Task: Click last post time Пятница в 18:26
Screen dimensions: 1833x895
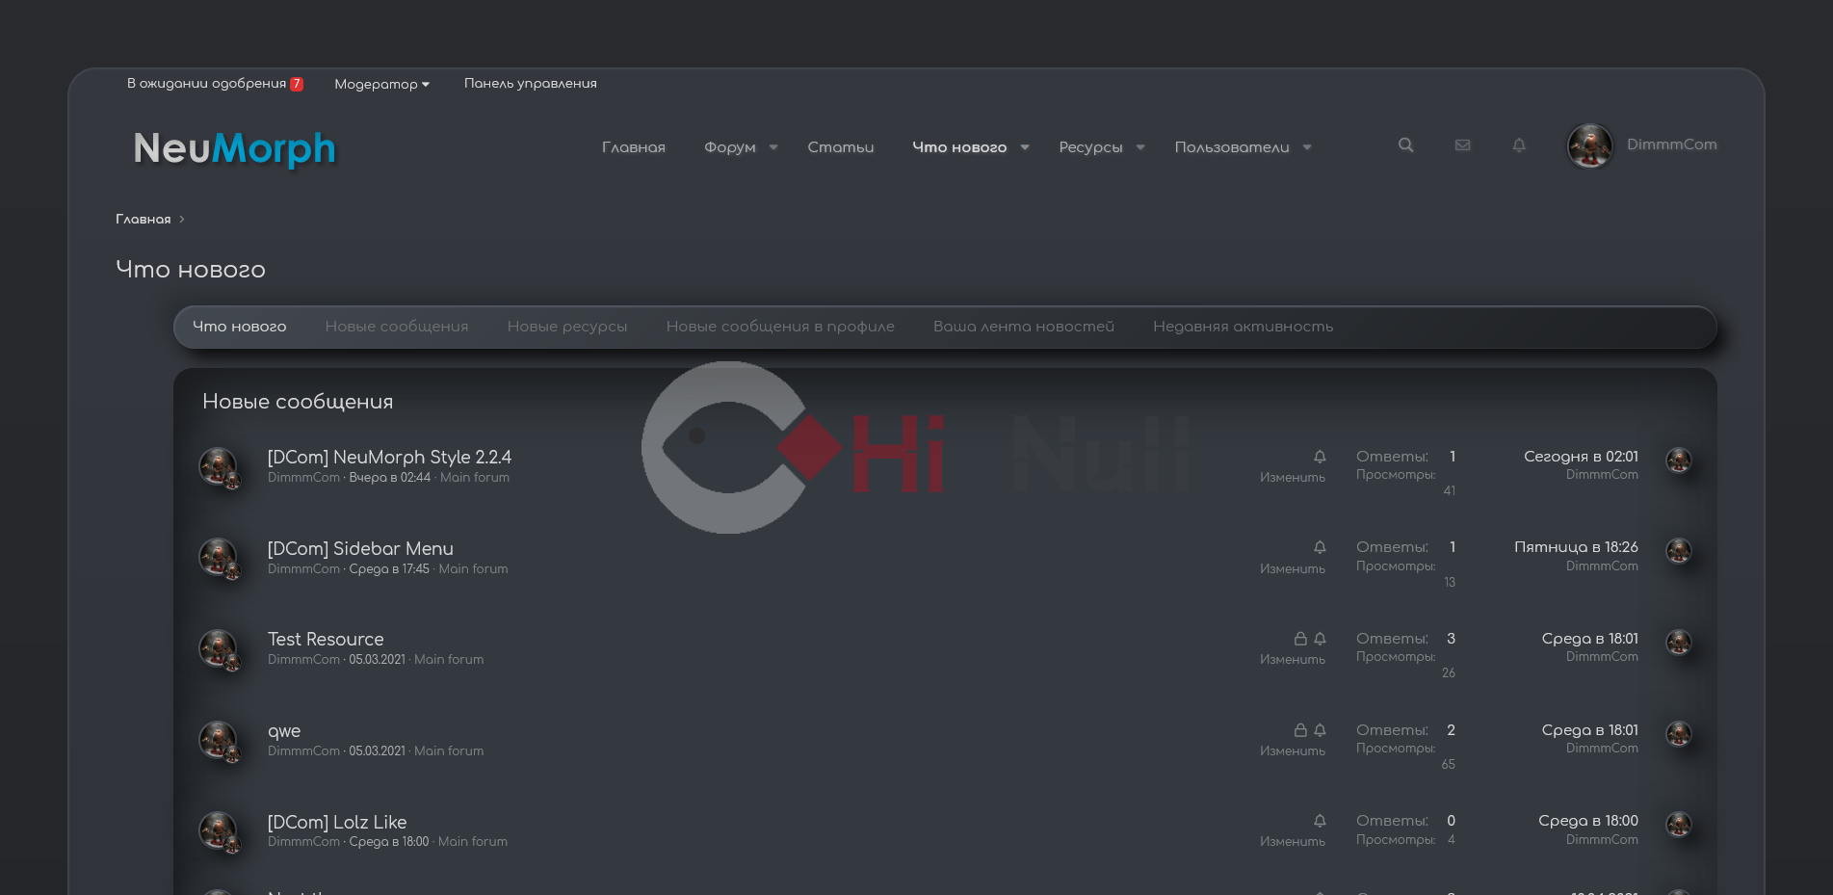Action: [x=1576, y=547]
